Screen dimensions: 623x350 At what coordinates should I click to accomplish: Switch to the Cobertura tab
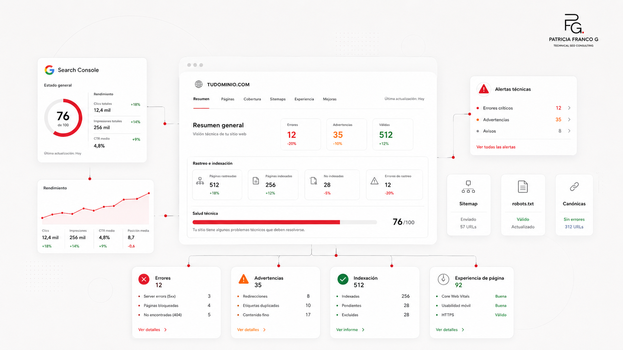(252, 99)
